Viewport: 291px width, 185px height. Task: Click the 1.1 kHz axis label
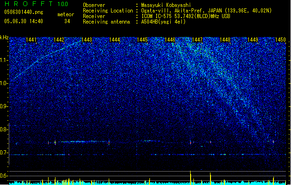click(4, 60)
